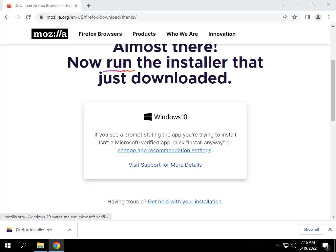Open network status tray icon
Viewport: 336px width, 252px height.
click(286, 245)
